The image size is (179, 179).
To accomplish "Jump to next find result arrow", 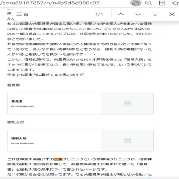I will coord(138,14).
